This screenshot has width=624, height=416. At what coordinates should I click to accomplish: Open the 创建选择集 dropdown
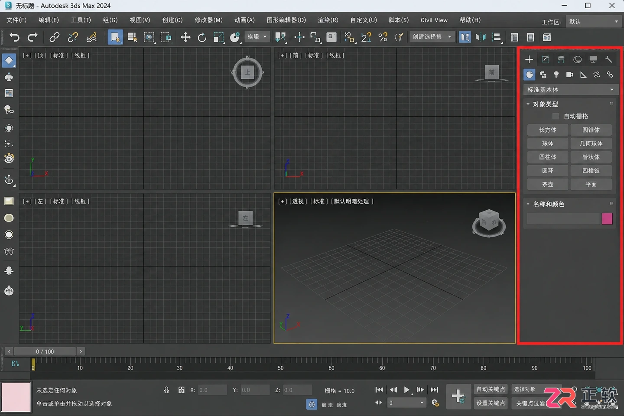tap(432, 37)
